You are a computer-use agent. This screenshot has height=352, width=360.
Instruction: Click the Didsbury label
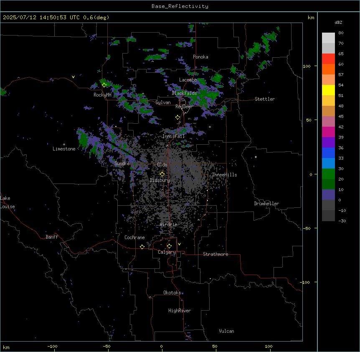pyautogui.click(x=160, y=180)
